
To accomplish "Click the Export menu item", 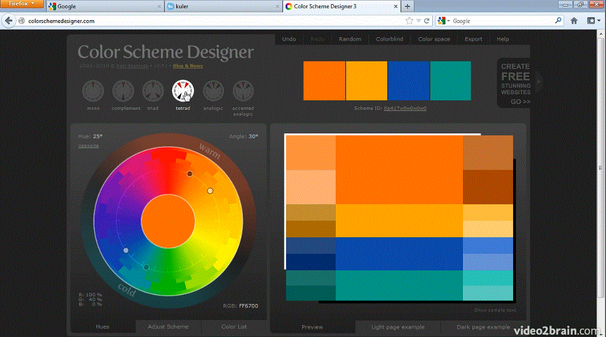I will (x=473, y=39).
